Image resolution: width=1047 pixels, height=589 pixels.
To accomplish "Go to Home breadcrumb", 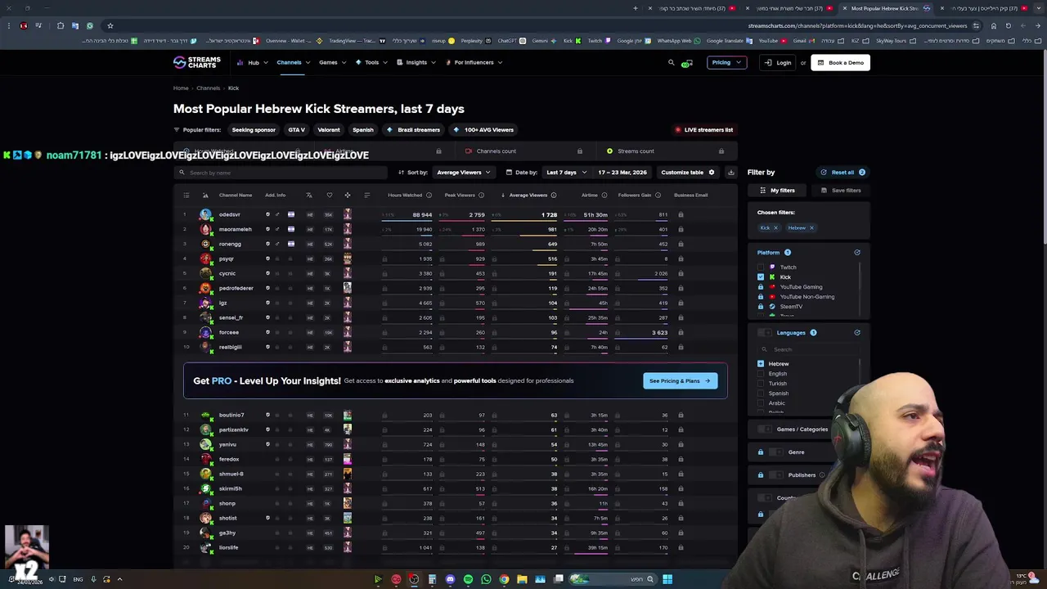I will click(181, 88).
